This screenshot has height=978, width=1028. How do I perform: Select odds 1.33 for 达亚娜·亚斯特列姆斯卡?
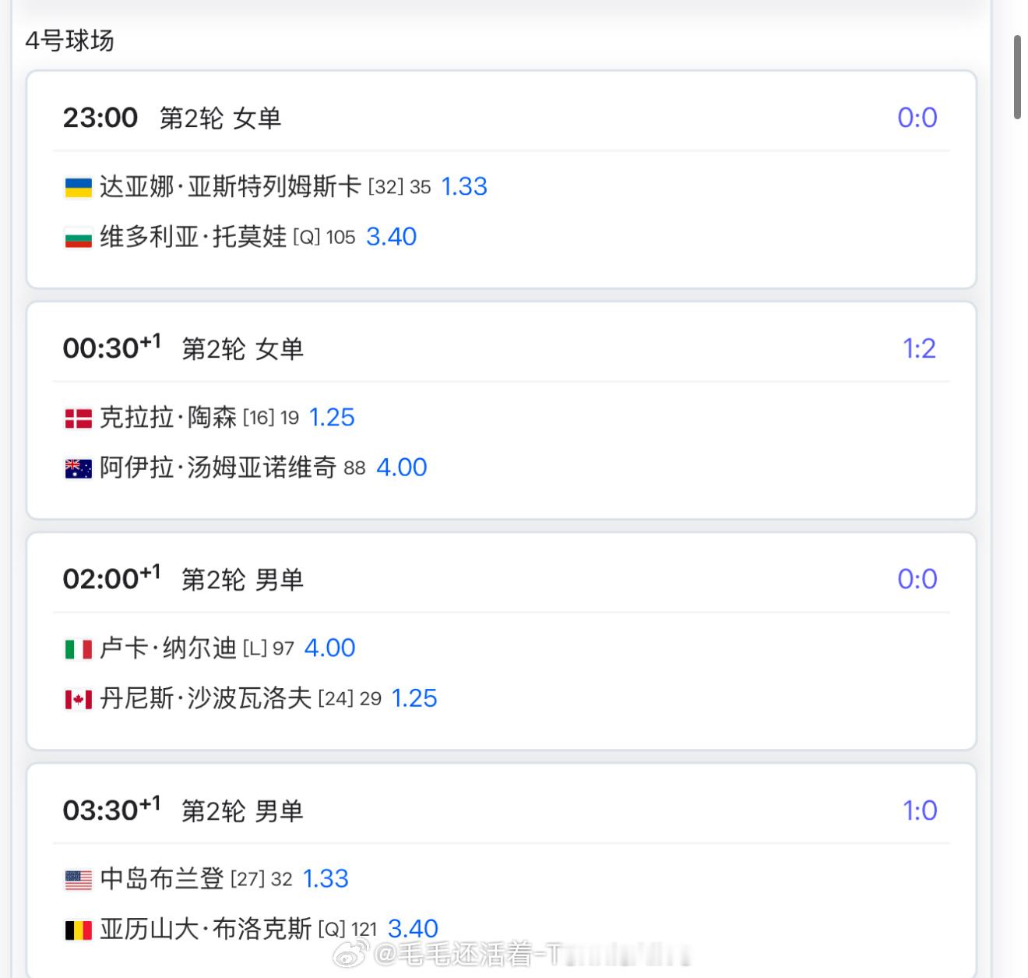pos(464,186)
